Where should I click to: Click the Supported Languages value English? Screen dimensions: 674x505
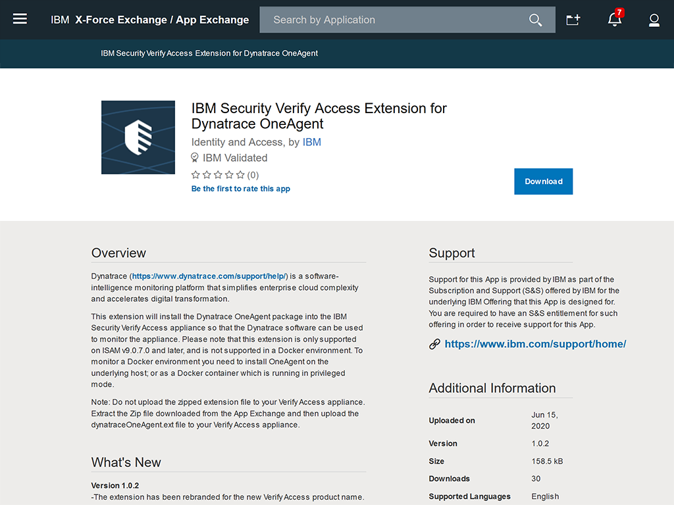(x=545, y=496)
